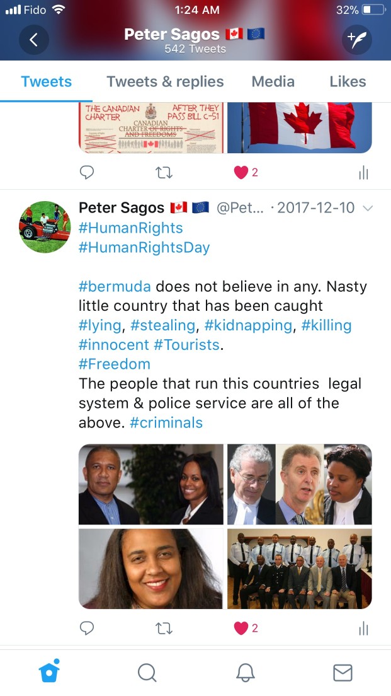
Task: Open the #HumanRightsDay hashtag
Action: click(144, 247)
